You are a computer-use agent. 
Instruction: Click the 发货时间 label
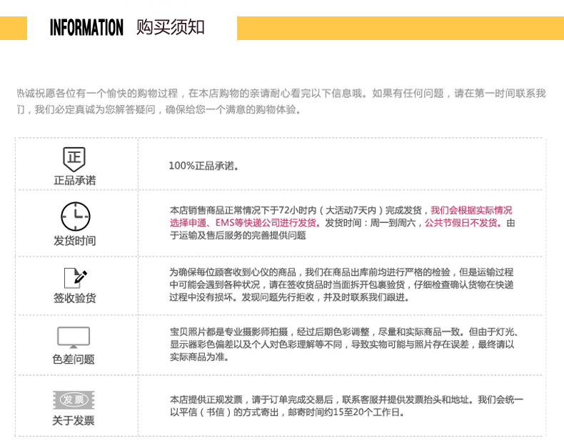coord(75,240)
